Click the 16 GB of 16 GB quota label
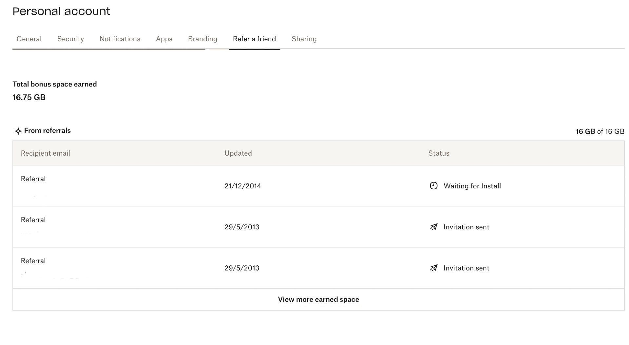Screen dimensions: 629x345 600,131
